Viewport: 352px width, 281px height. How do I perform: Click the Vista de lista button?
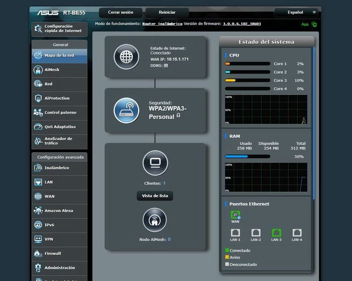(155, 196)
